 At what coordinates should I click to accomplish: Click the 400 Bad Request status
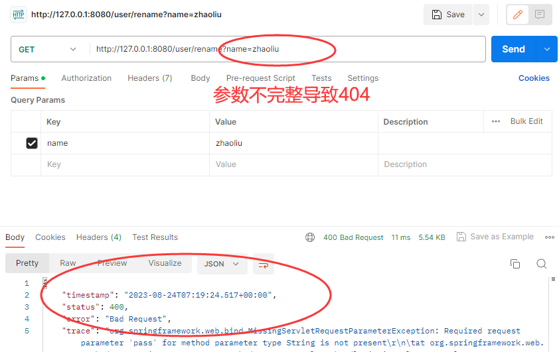353,237
